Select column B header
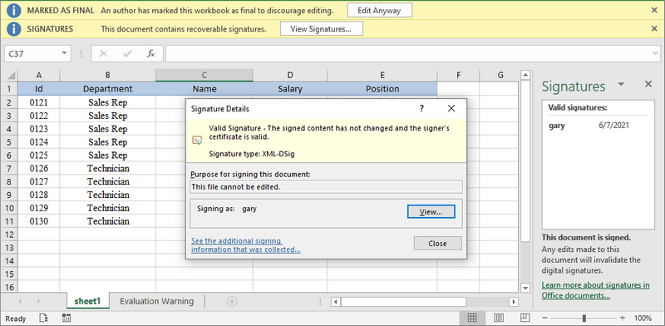 tap(108, 75)
